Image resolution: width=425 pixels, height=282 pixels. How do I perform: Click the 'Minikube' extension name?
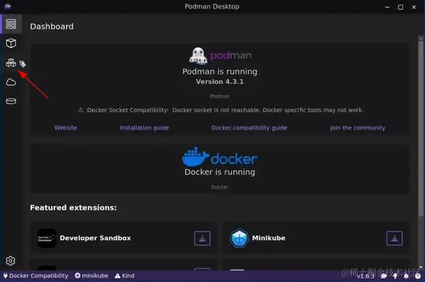(x=269, y=238)
